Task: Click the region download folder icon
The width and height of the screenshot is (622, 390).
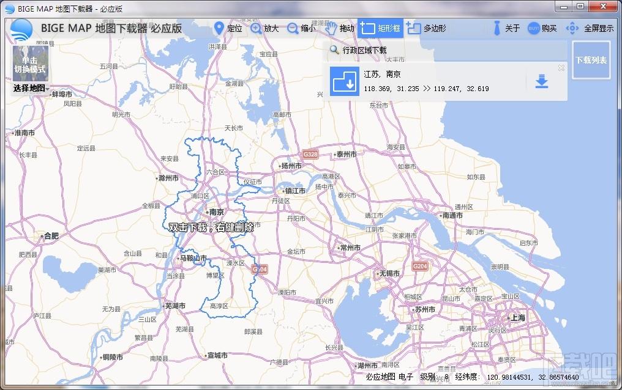Action: [x=345, y=81]
